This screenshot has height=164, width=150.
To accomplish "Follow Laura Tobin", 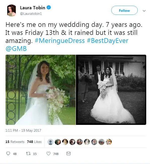I will 124,10.
